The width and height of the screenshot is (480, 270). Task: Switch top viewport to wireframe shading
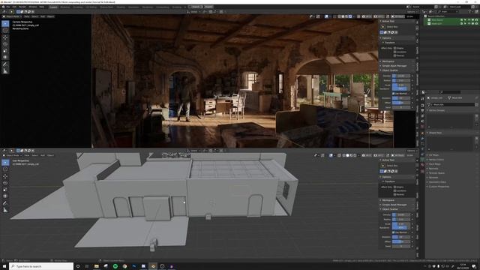[339, 16]
